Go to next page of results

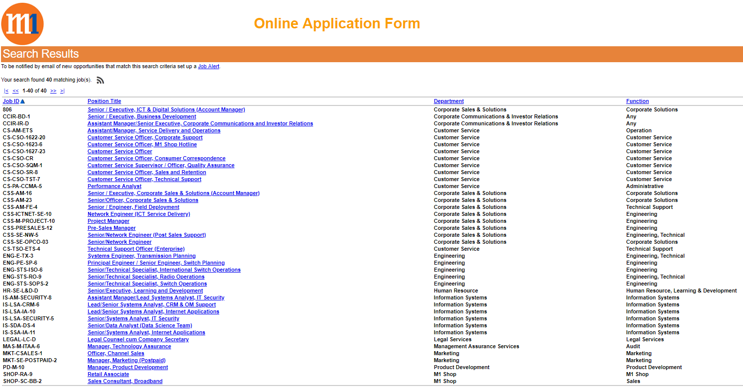point(53,91)
